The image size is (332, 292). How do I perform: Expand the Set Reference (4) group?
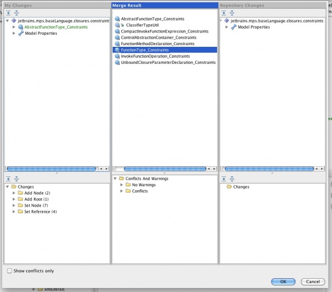click(14, 212)
